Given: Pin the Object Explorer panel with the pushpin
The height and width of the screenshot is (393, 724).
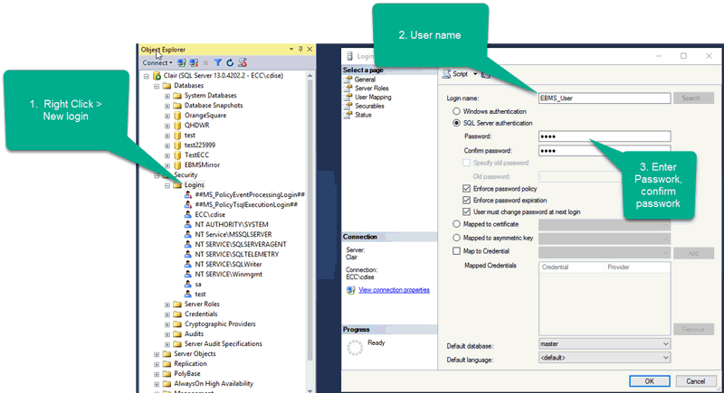Looking at the screenshot, I should click(x=300, y=47).
